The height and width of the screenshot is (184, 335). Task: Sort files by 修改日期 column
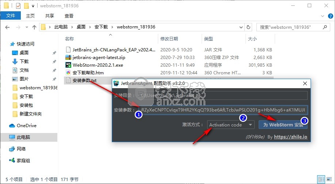click(169, 39)
